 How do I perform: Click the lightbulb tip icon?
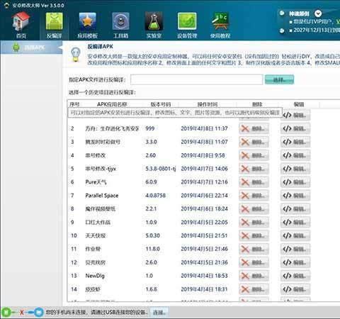(76, 55)
